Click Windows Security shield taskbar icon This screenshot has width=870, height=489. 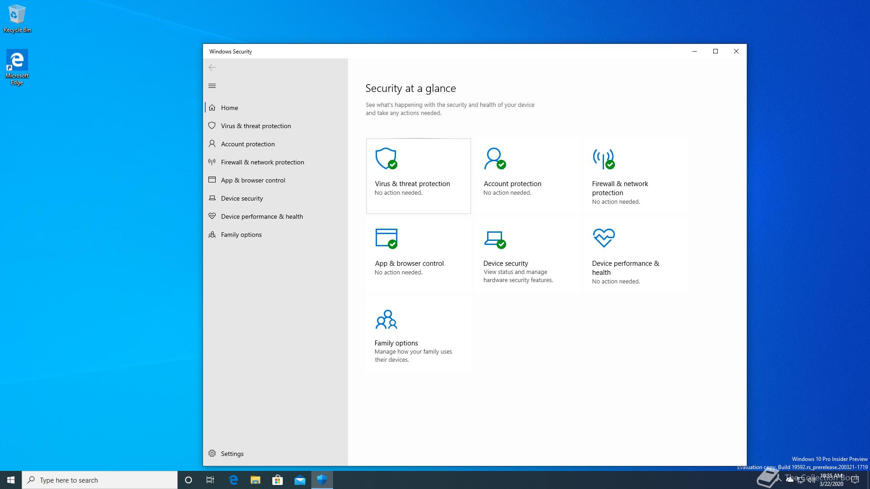[x=322, y=480]
